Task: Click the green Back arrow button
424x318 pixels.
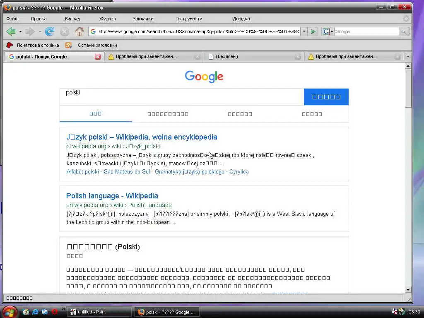Action: pos(11,31)
